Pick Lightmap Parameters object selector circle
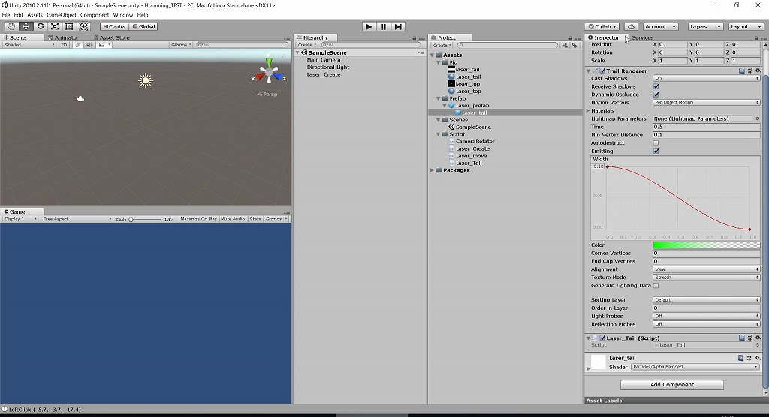Screen dimensions: 769x417 (757, 118)
